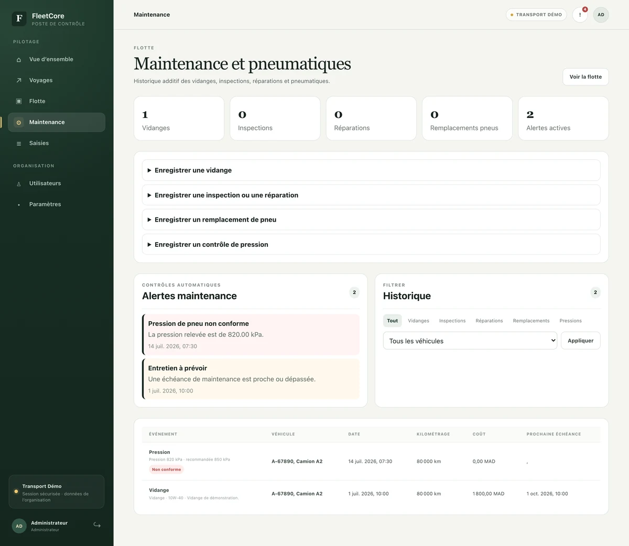This screenshot has width=629, height=546.
Task: Click the Vidanges stat card
Action: click(x=179, y=118)
